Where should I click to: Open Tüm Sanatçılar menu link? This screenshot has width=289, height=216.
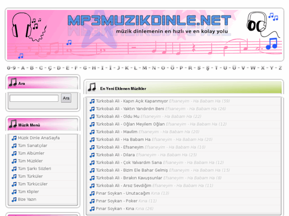pos(33,145)
